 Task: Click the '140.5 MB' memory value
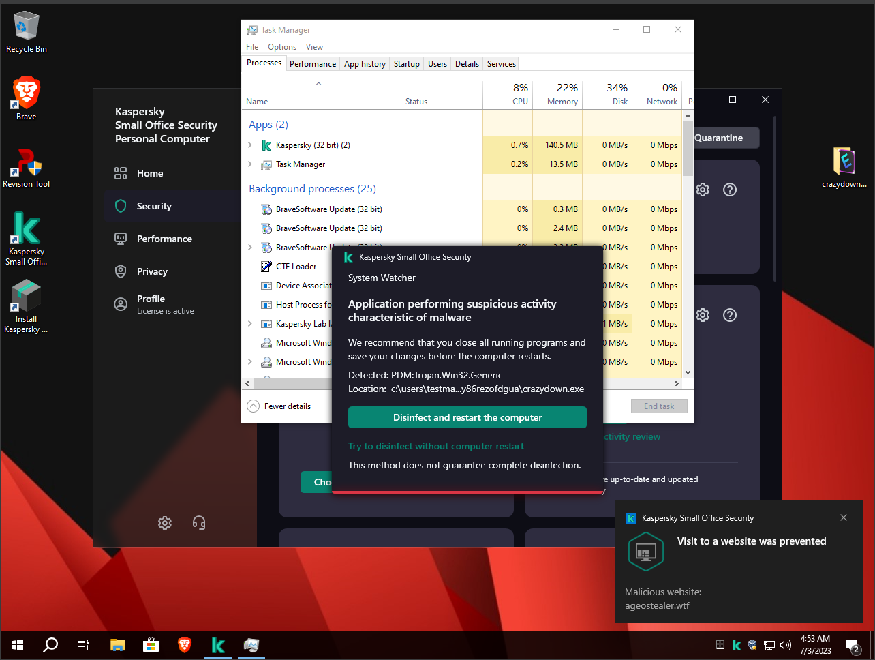click(562, 145)
